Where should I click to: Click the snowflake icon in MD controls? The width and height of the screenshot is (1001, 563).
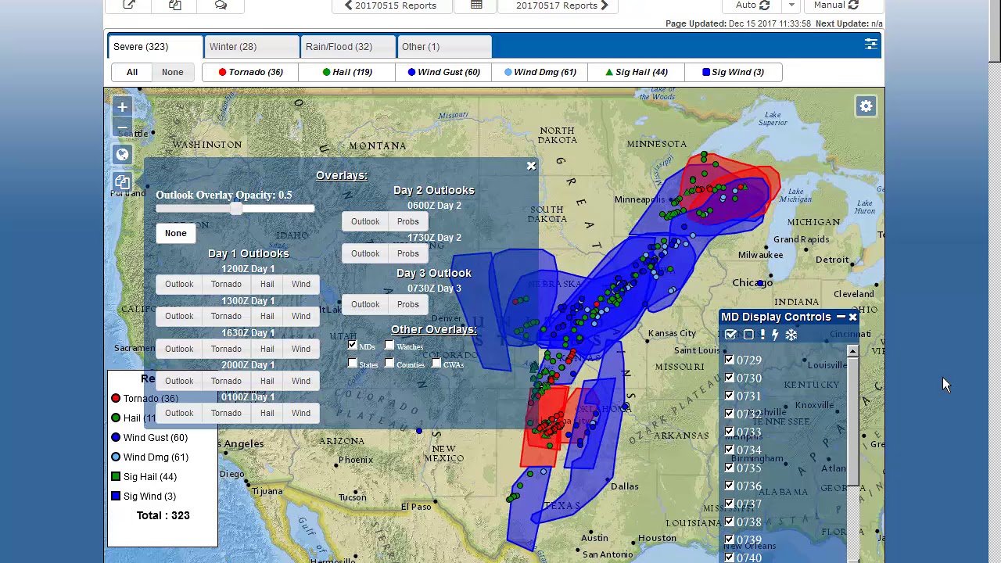click(791, 335)
